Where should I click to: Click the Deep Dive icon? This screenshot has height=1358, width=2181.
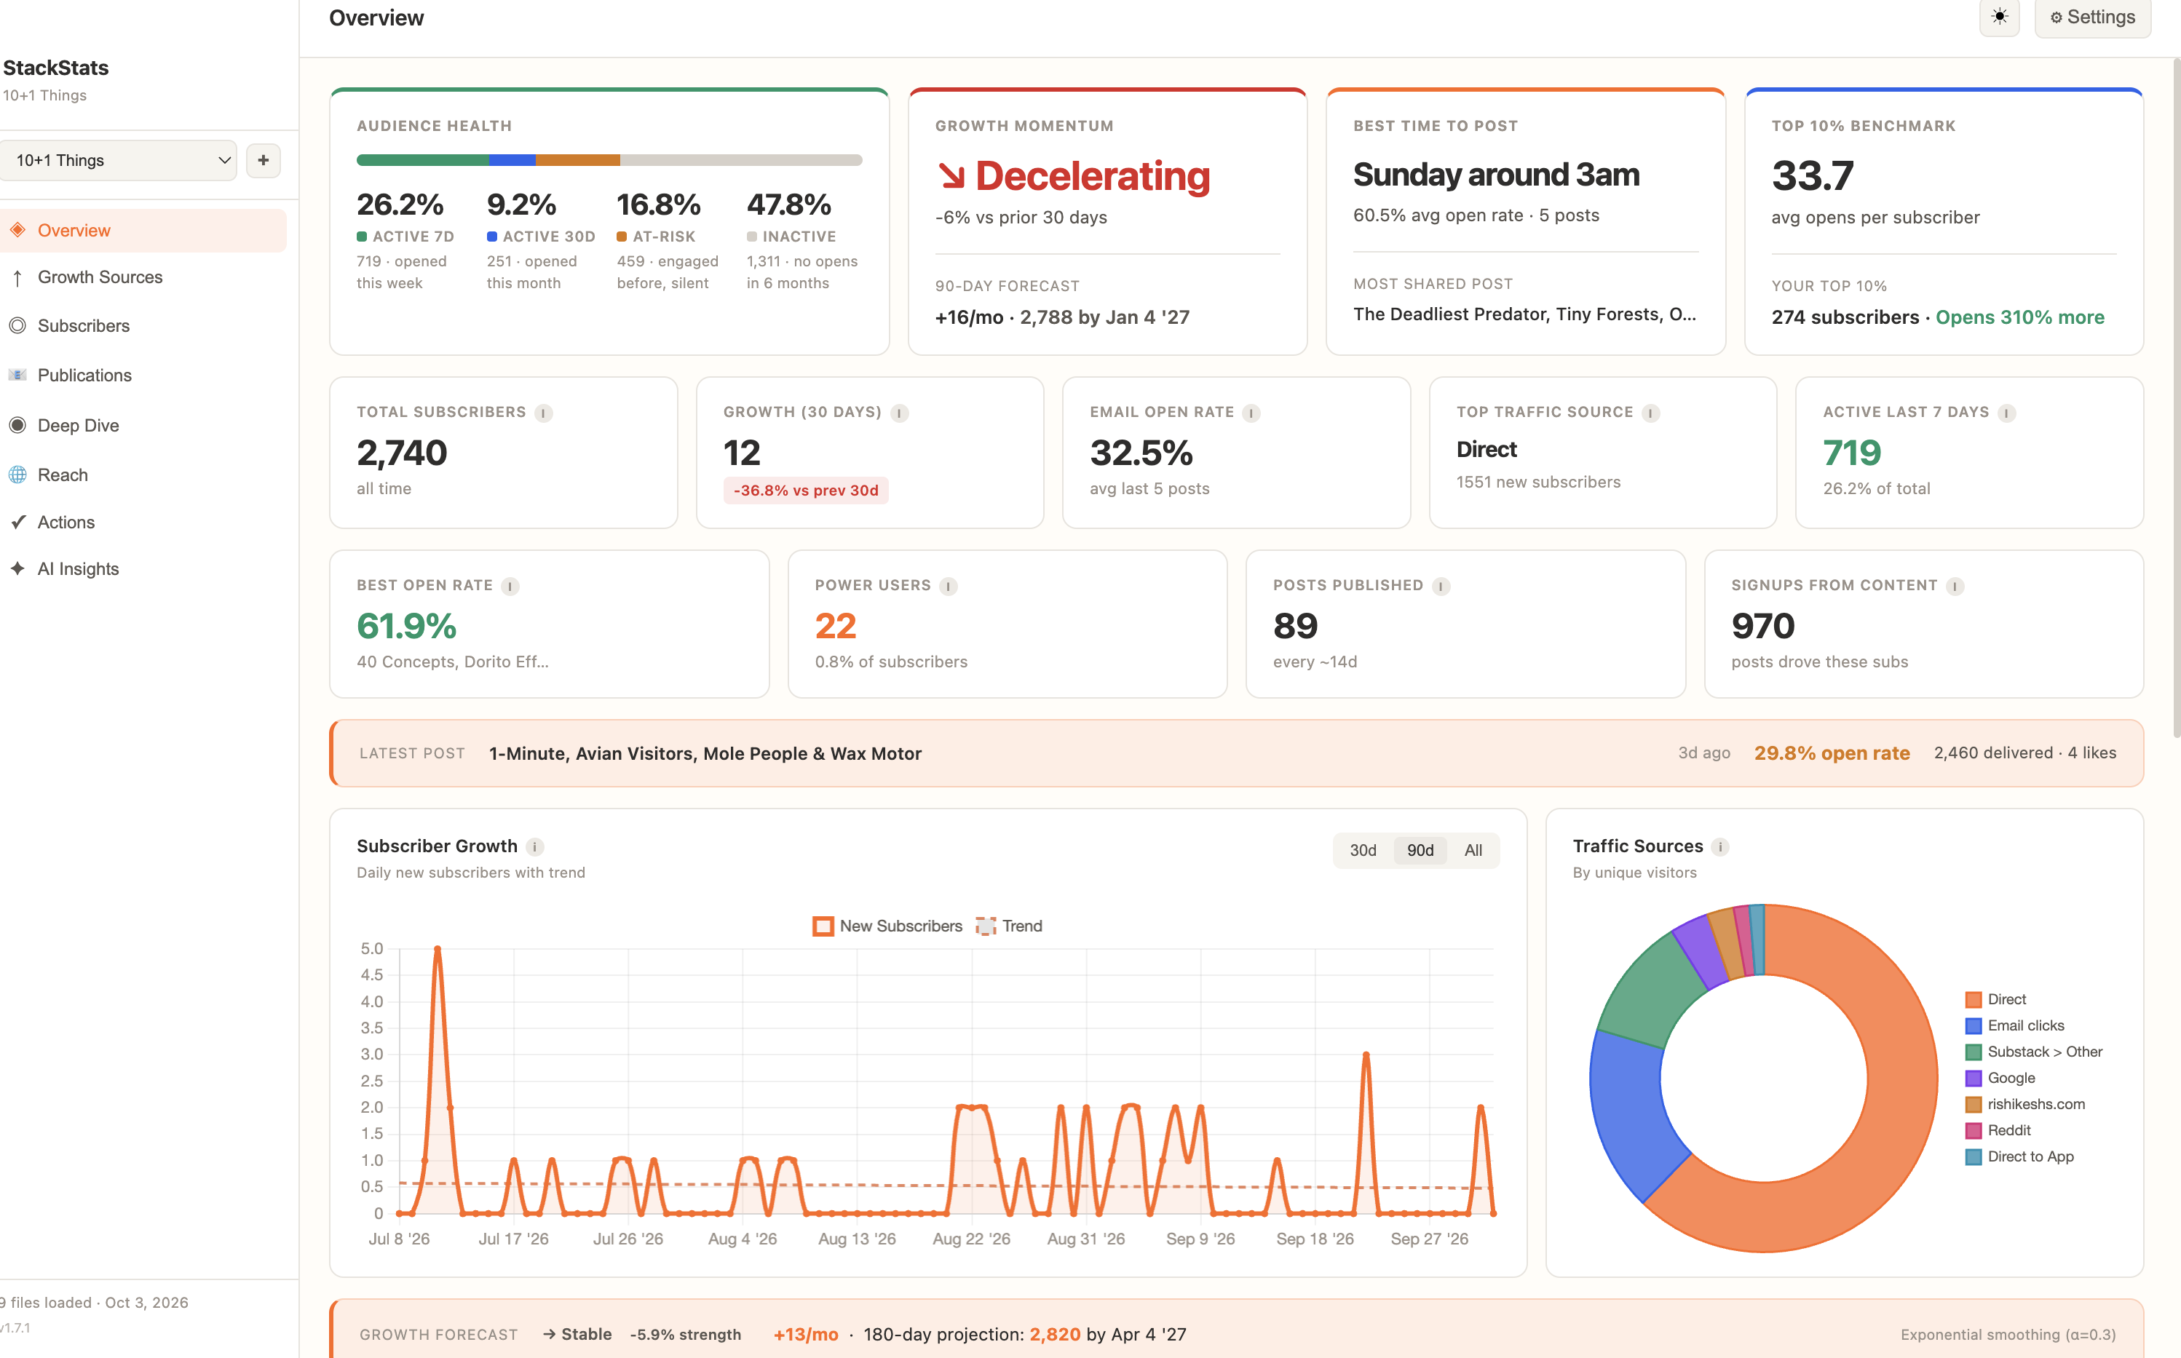17,425
